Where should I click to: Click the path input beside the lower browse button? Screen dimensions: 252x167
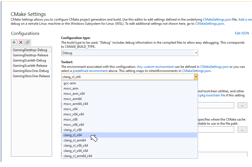[x=216, y=130]
